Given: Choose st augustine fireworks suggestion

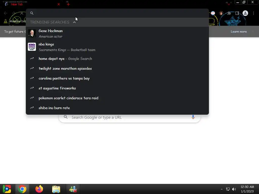Looking at the screenshot, I should (x=117, y=88).
